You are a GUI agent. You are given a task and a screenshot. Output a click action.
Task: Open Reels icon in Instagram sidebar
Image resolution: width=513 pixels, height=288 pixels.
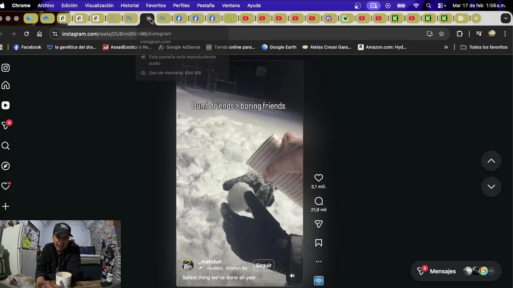pyautogui.click(x=6, y=105)
